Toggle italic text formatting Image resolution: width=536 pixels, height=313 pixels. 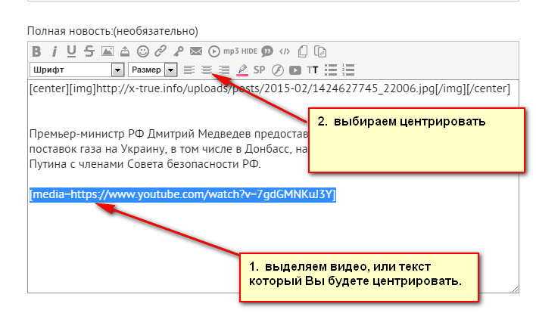55,52
